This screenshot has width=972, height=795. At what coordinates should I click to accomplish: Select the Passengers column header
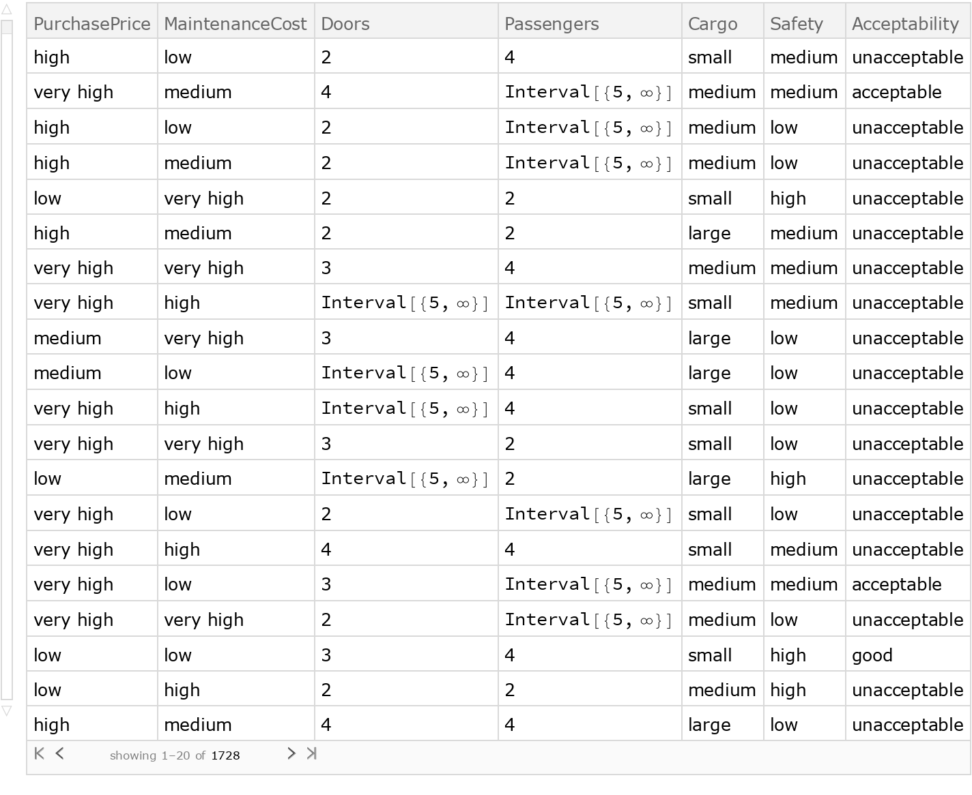pos(550,23)
